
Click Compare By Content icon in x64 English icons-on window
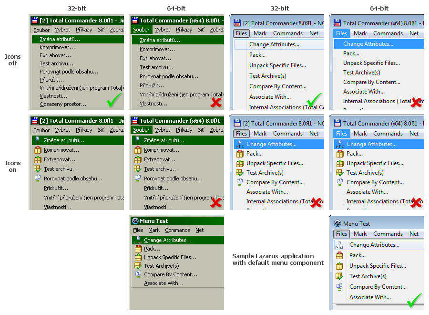(x=340, y=182)
